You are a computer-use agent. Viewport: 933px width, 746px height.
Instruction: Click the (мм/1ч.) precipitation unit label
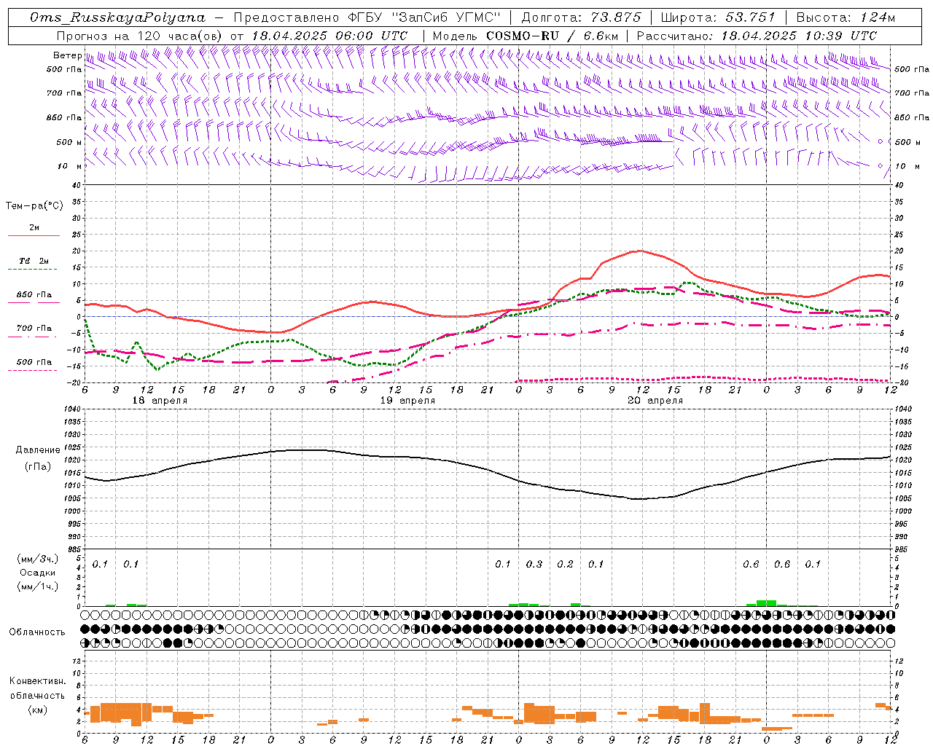(37, 586)
